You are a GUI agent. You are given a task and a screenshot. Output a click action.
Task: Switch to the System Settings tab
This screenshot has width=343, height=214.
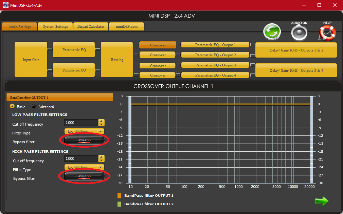pyautogui.click(x=55, y=27)
